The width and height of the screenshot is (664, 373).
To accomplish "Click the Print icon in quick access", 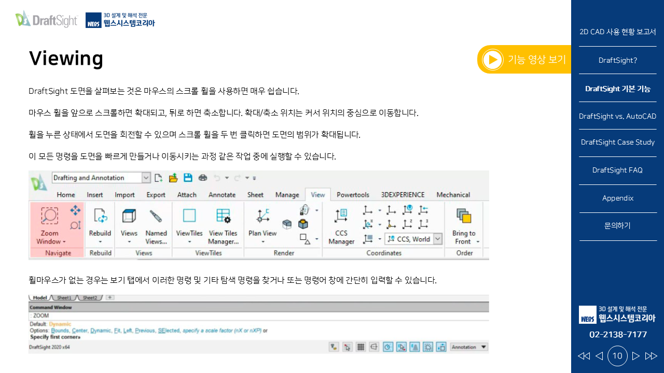I will click(203, 178).
